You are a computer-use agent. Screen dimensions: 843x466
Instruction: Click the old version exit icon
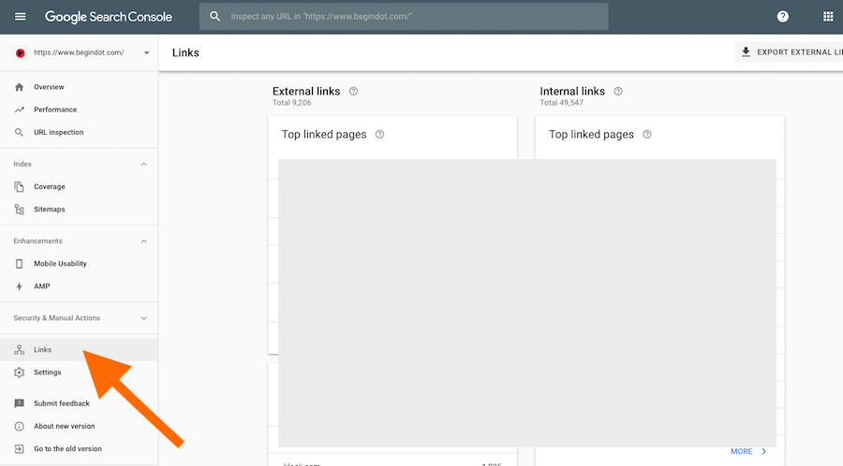(x=20, y=449)
